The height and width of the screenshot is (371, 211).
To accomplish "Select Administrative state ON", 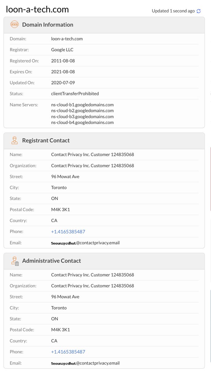I will (55, 319).
